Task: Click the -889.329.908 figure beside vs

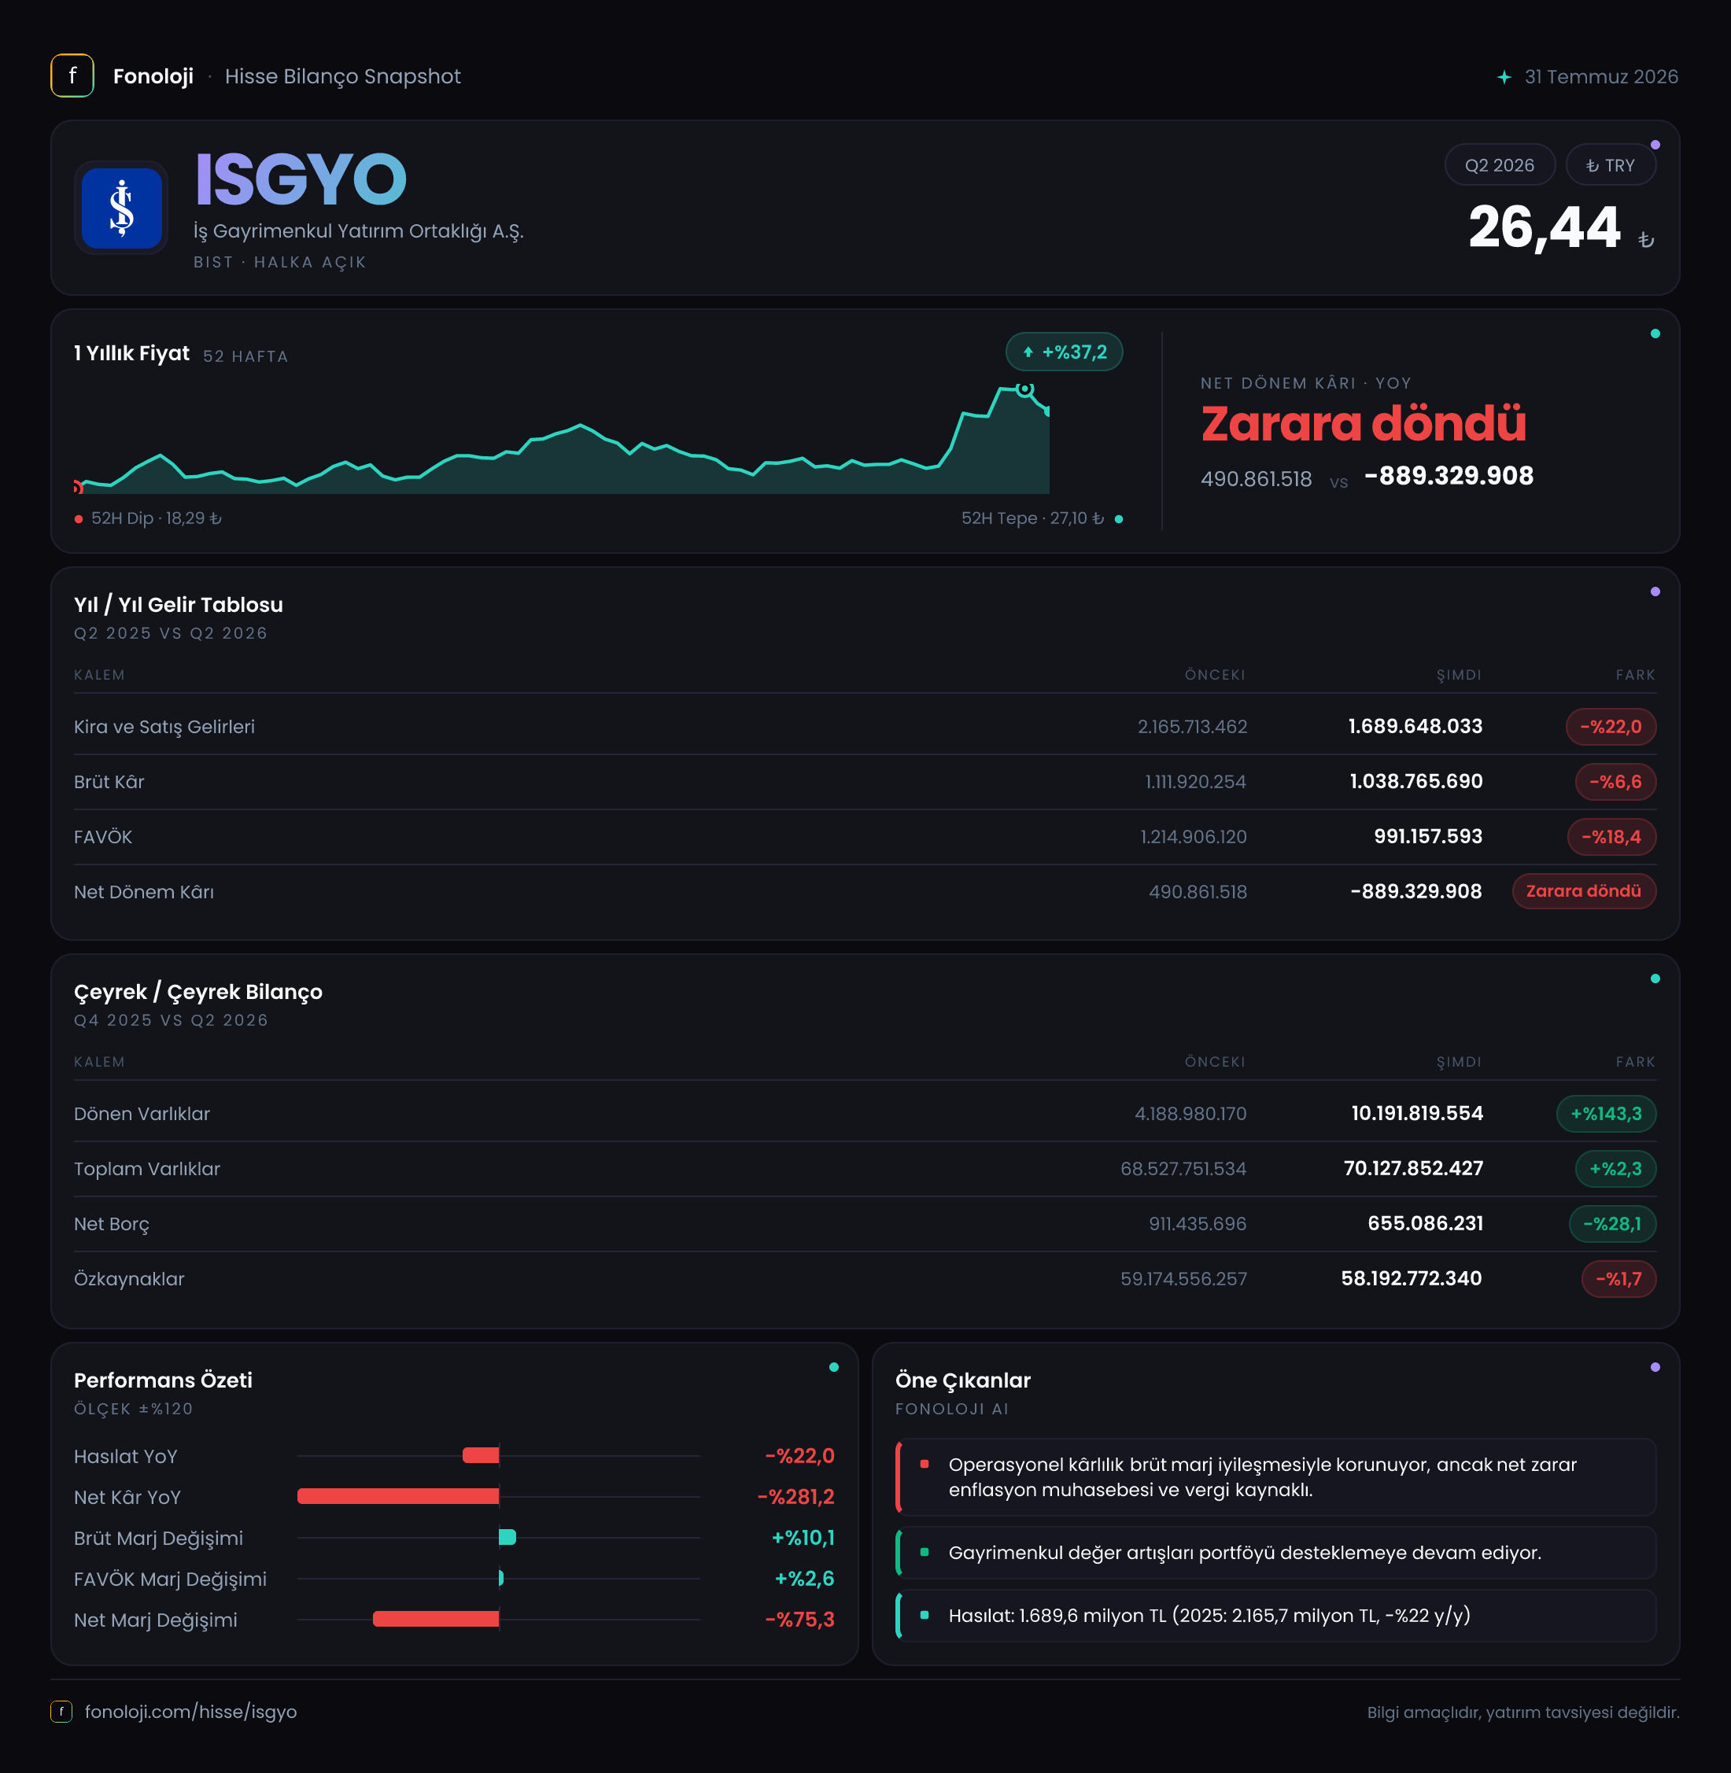Action: click(x=1449, y=475)
